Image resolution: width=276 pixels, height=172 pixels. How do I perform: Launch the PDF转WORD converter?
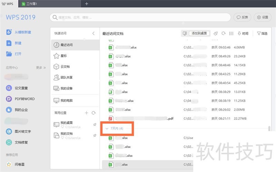pos(9,99)
